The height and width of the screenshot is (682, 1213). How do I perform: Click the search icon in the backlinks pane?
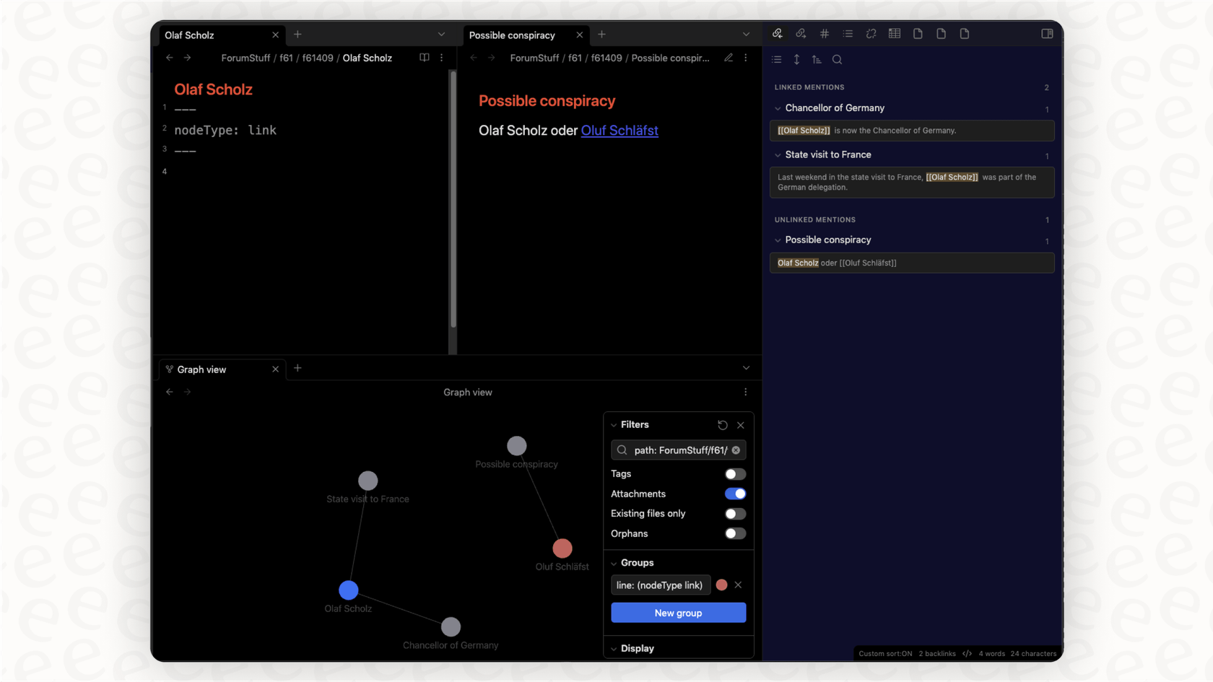[837, 59]
